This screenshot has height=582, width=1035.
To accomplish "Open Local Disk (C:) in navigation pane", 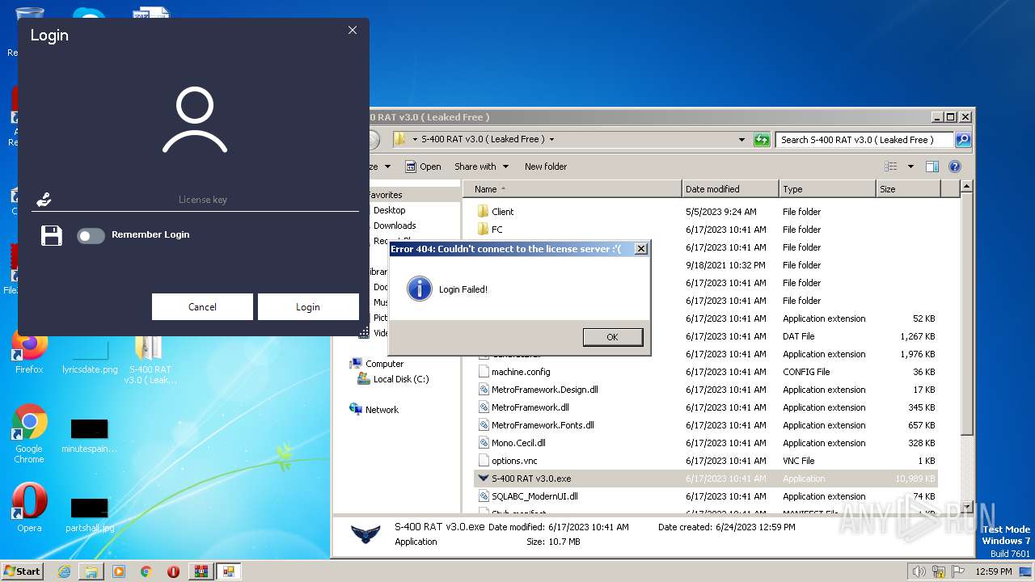I will [401, 379].
